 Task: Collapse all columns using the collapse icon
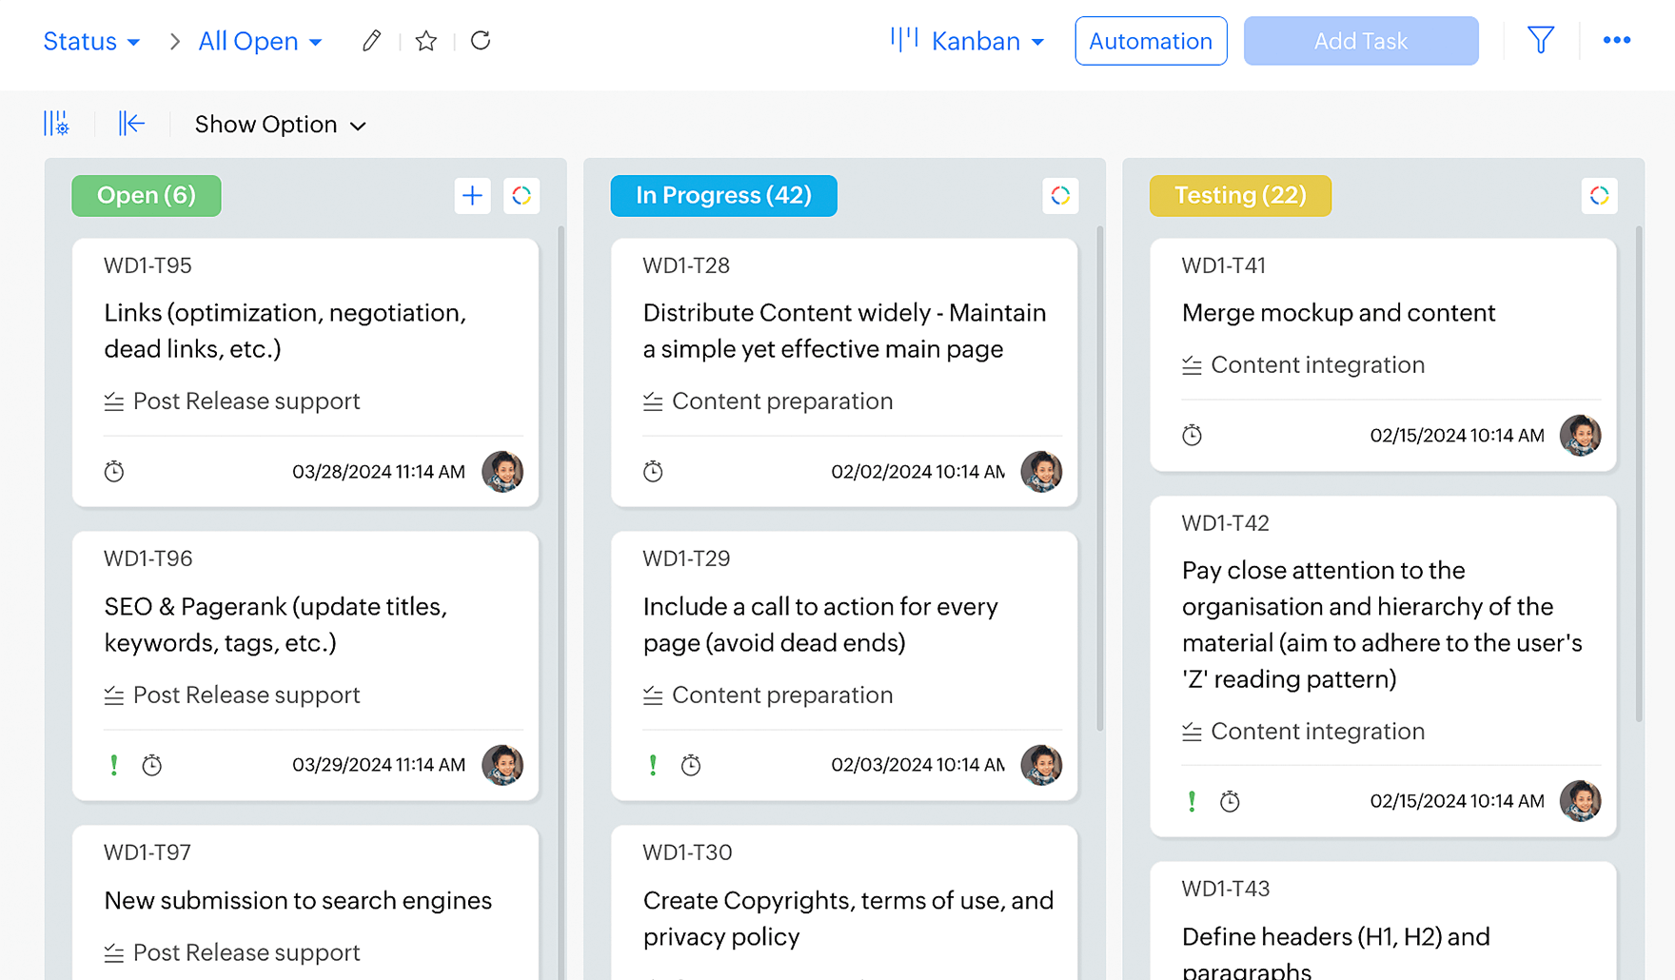click(x=131, y=124)
